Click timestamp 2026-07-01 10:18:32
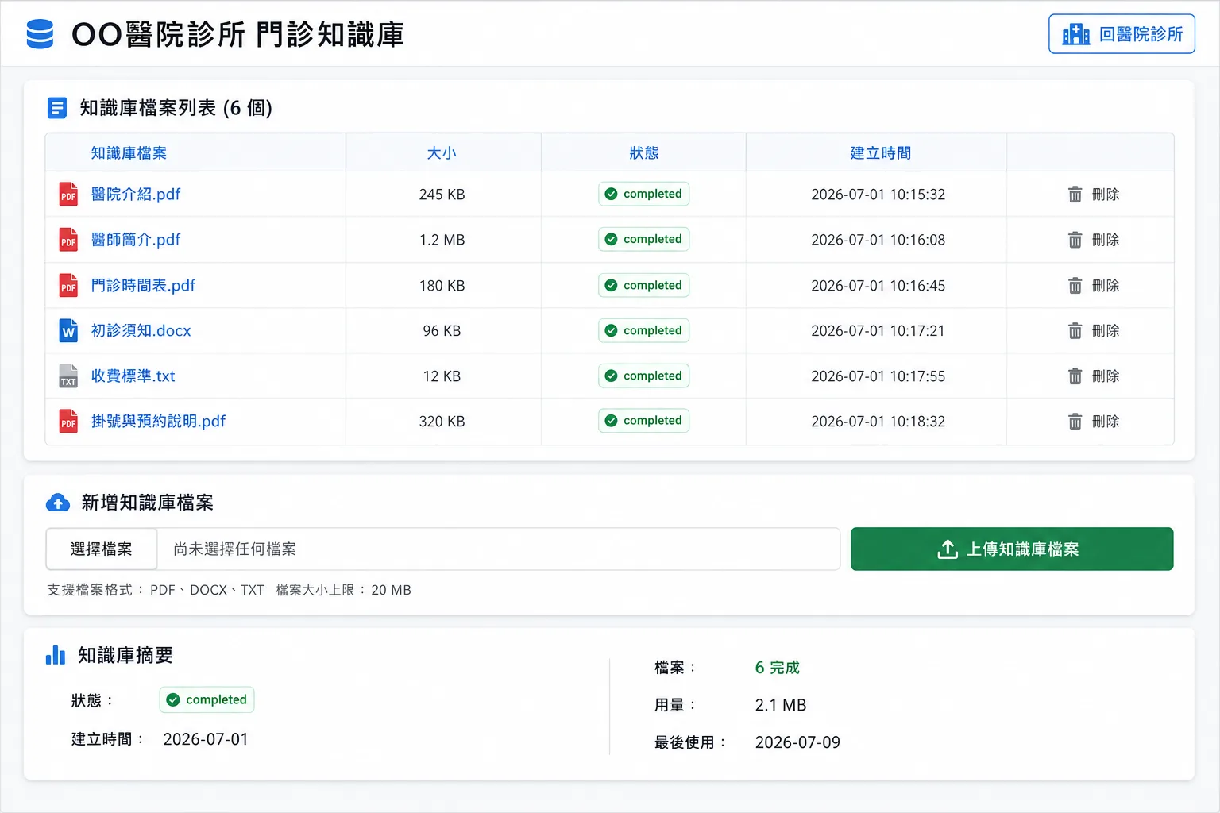Viewport: 1220px width, 813px height. 878,422
